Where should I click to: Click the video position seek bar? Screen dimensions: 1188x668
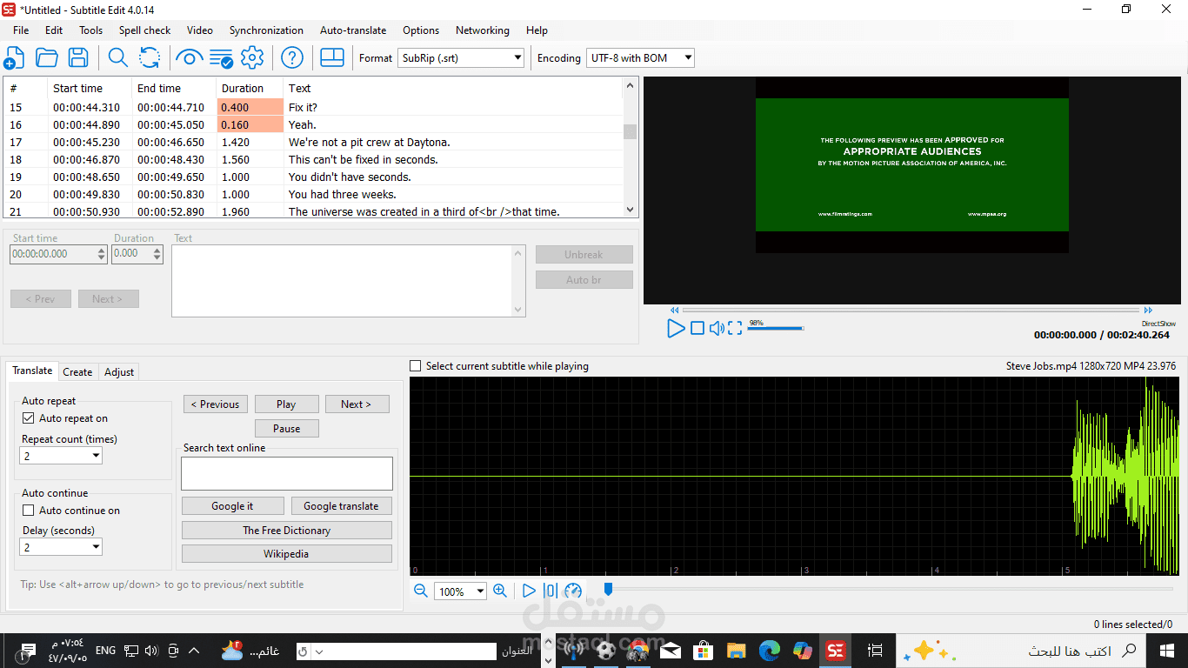coord(911,310)
